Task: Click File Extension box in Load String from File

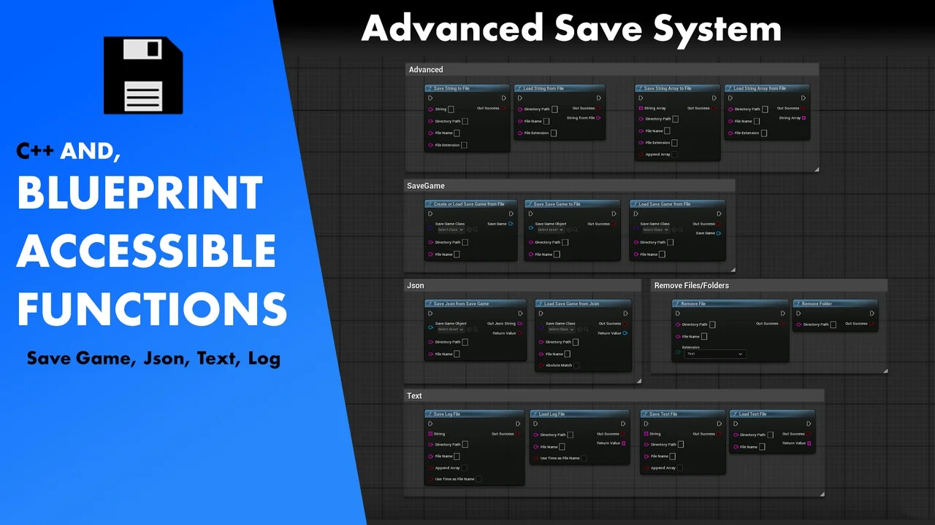Action: [554, 133]
